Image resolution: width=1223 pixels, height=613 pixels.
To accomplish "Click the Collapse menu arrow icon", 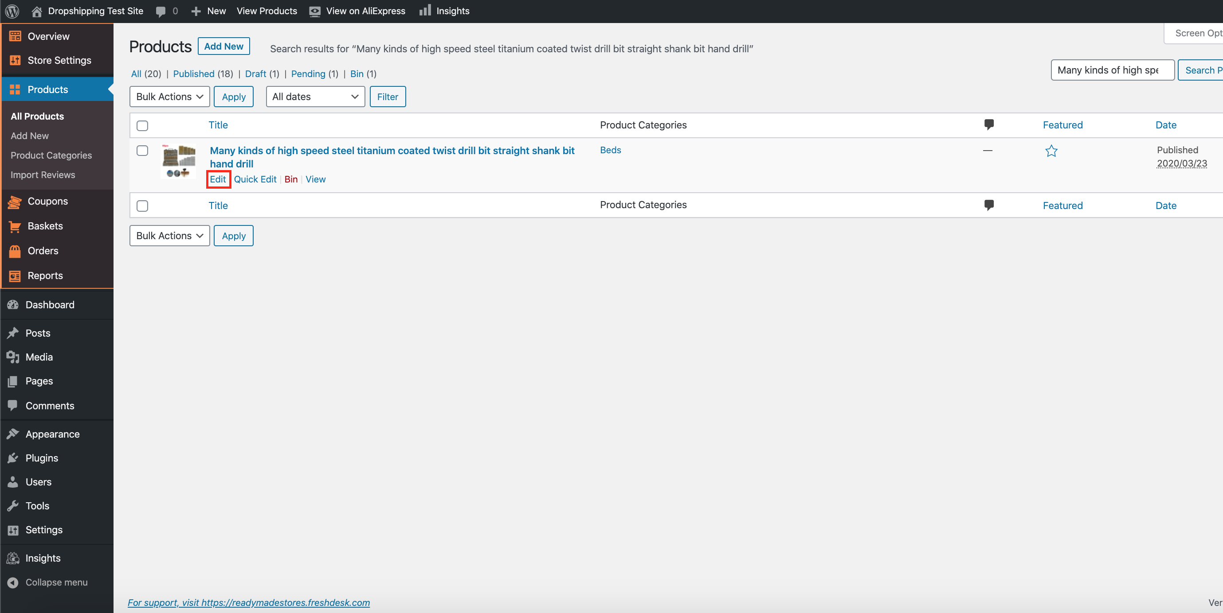I will coord(13,582).
